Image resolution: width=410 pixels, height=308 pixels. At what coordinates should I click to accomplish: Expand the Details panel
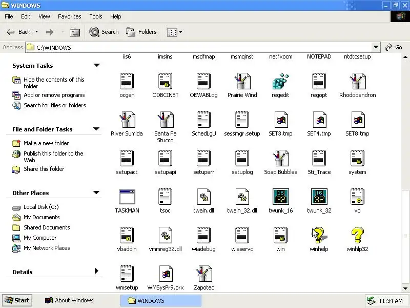96,271
